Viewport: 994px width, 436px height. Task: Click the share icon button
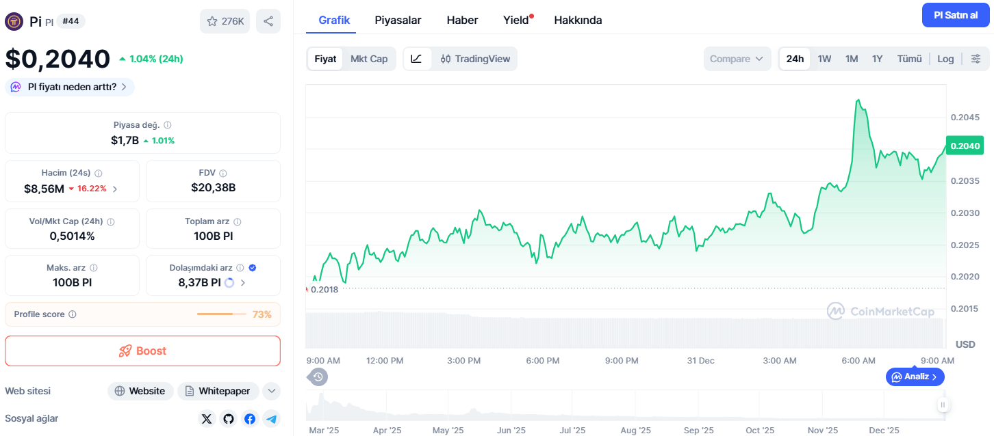point(268,21)
